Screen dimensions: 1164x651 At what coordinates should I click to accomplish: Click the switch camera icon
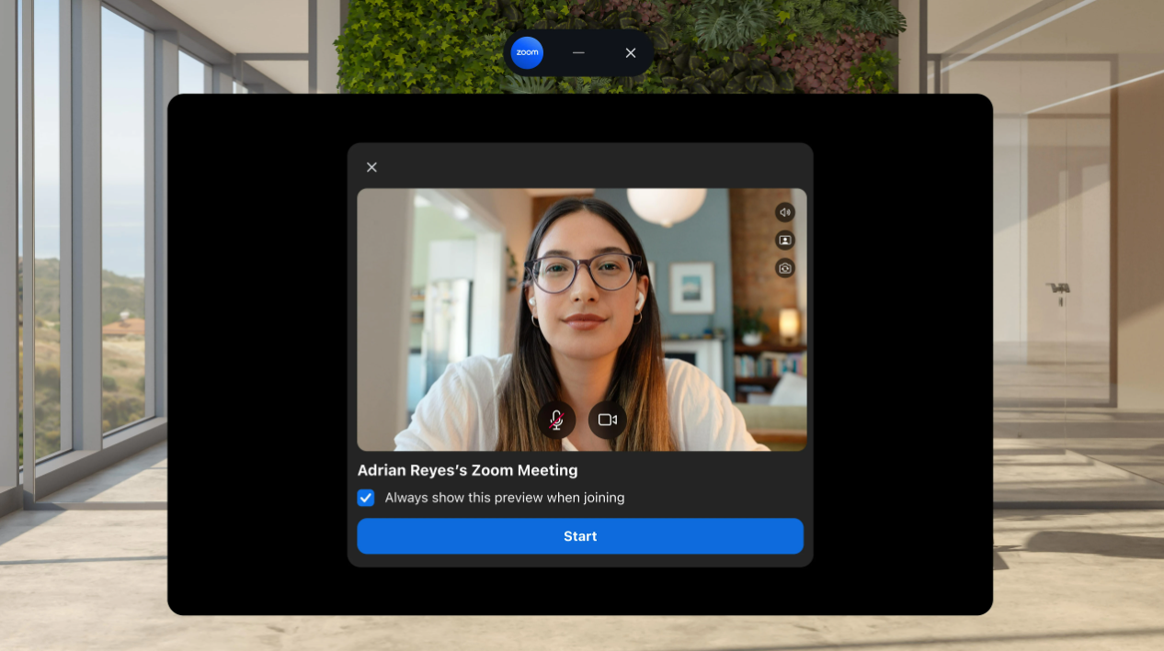[x=785, y=268]
